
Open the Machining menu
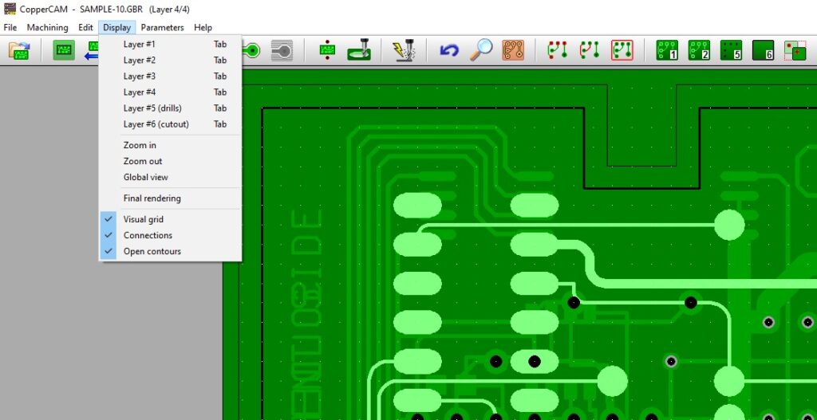[48, 27]
